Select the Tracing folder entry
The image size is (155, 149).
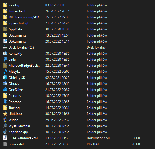71,108
